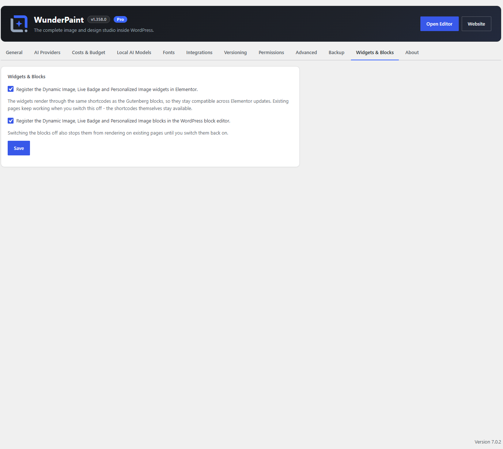503x449 pixels.
Task: Switch to the General tab
Action: pos(14,53)
